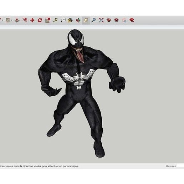Image resolution: width=184 pixels, height=184 pixels.
Task: Select the Orbit tool
Action: 78,20
